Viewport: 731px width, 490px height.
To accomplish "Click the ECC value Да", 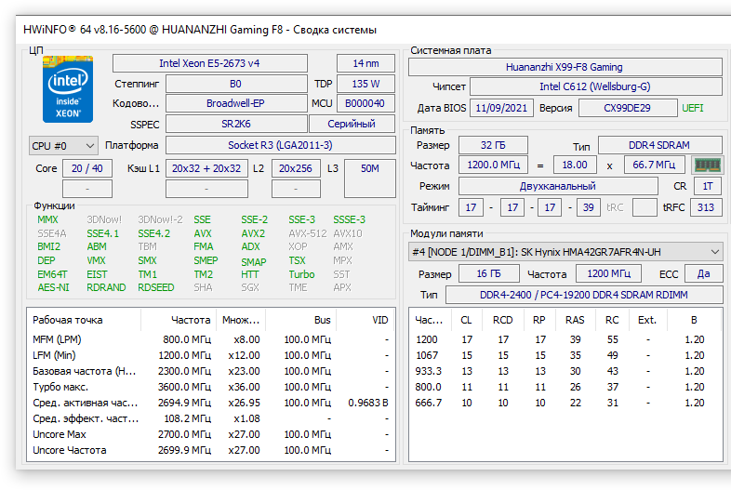I will click(x=703, y=273).
